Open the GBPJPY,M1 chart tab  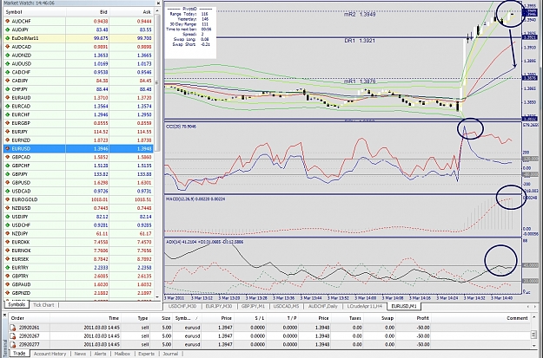point(253,307)
